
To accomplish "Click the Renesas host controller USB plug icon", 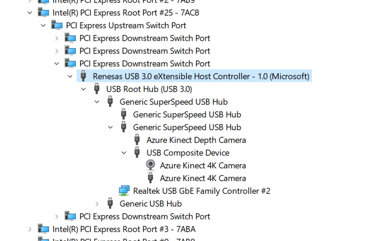I will point(83,76).
